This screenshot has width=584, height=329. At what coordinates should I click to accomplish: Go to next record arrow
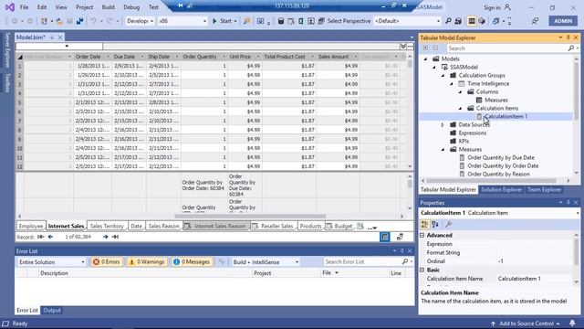[x=106, y=237]
